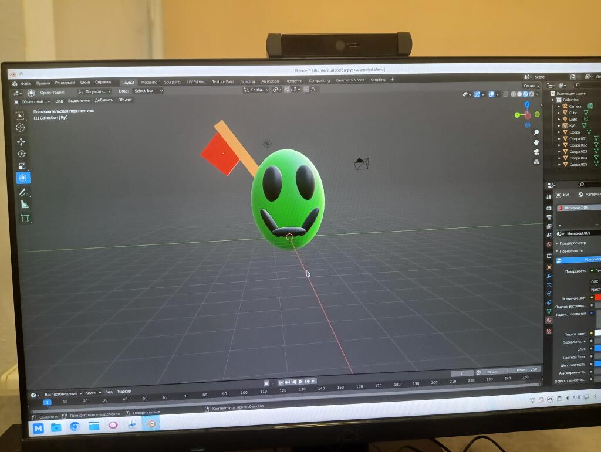Click the timeline Play button
The width and height of the screenshot is (601, 452).
[x=300, y=382]
